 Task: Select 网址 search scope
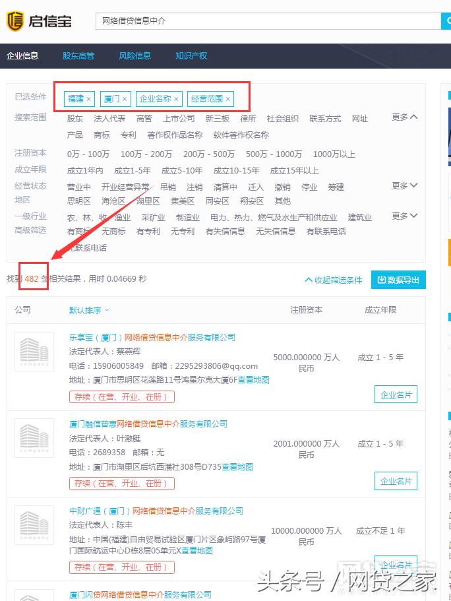point(360,119)
